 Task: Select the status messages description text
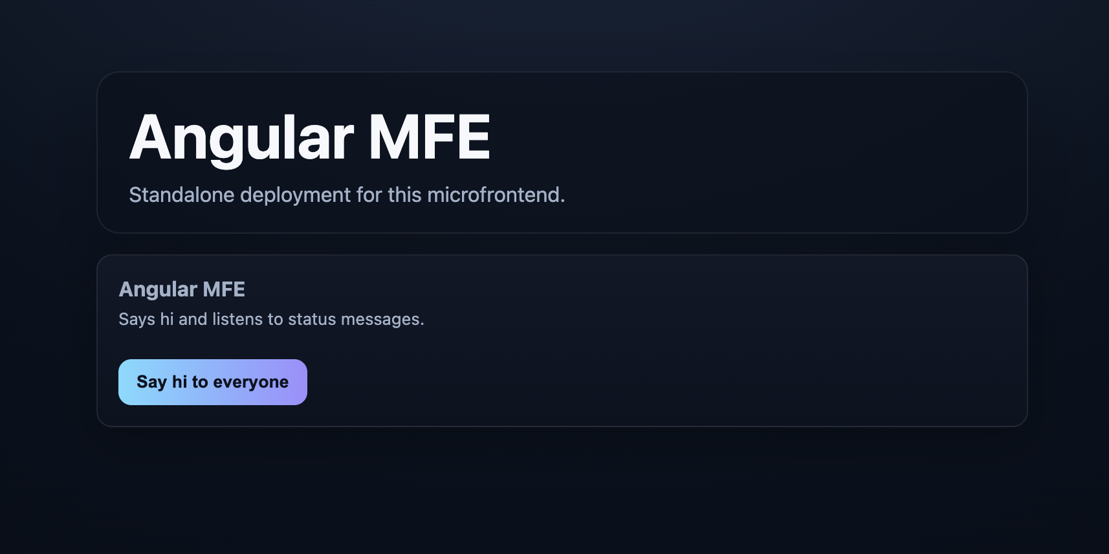point(271,318)
